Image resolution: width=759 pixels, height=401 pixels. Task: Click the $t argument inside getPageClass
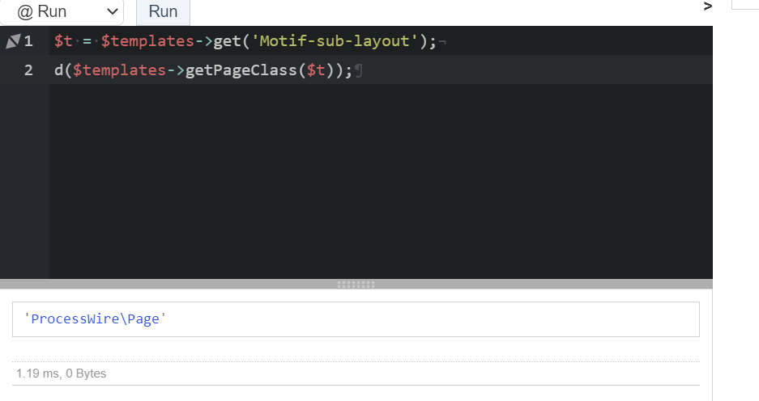(315, 70)
